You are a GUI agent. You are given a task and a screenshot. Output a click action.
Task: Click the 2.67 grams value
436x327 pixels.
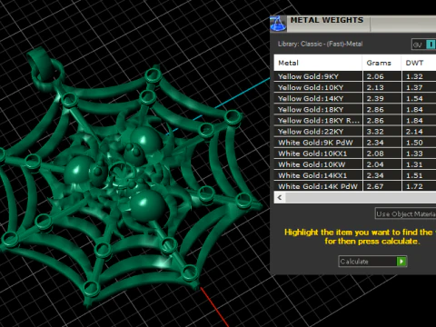click(375, 186)
